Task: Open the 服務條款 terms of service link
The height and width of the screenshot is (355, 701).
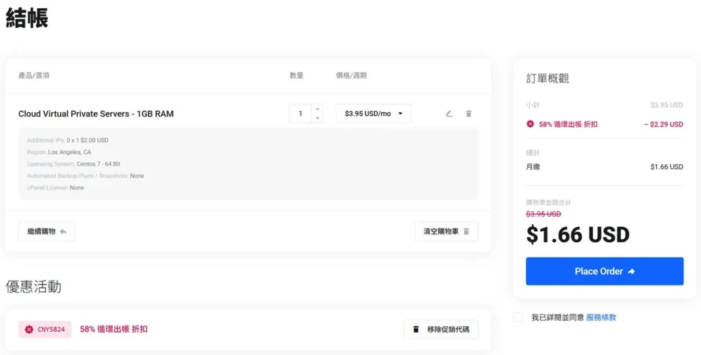Action: coord(601,317)
